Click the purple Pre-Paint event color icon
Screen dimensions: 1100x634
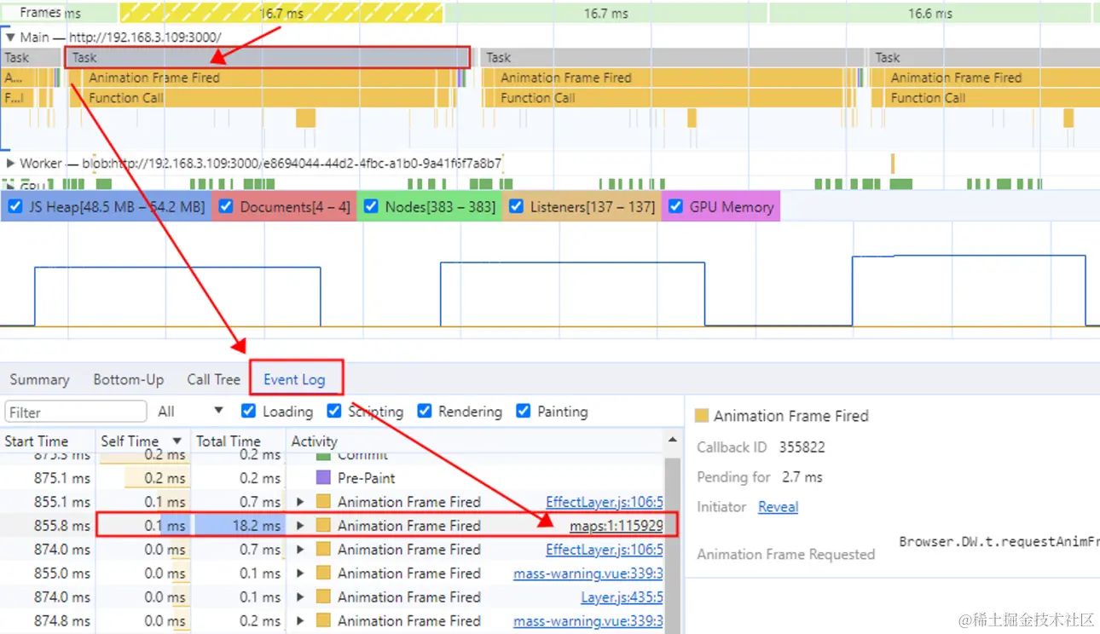tap(323, 478)
